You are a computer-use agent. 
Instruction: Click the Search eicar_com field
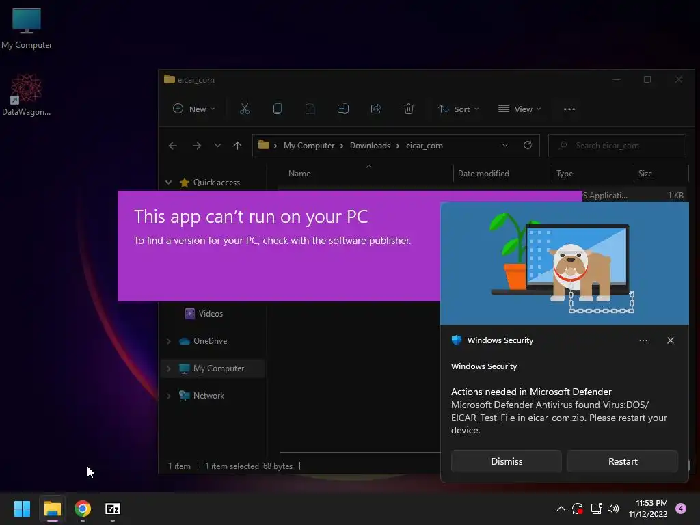click(617, 146)
